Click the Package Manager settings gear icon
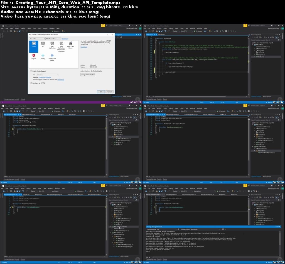The image size is (285, 264). coord(178,229)
